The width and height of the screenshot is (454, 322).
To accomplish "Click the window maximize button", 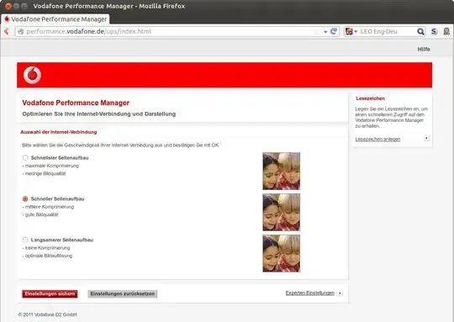I will point(24,6).
